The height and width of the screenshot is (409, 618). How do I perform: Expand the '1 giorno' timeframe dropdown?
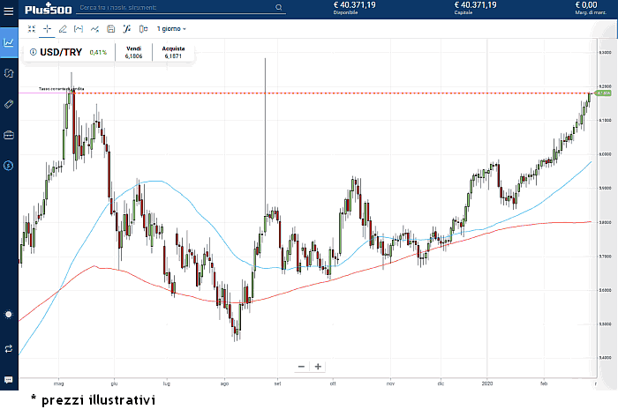(171, 28)
